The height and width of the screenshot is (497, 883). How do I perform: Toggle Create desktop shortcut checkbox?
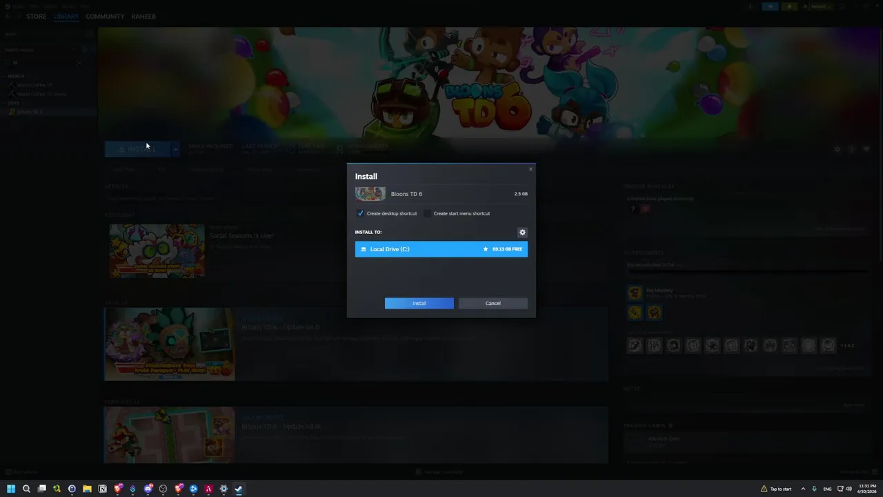360,213
